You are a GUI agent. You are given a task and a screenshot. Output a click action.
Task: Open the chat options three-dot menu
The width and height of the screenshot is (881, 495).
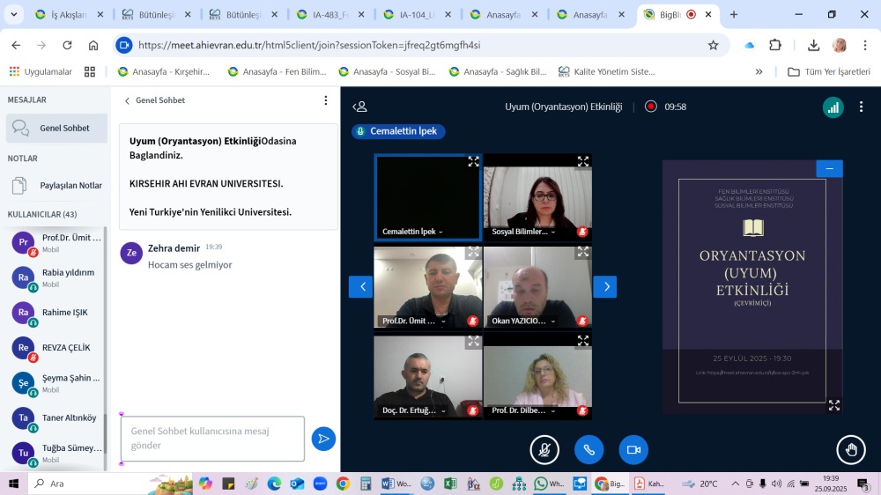(x=325, y=100)
